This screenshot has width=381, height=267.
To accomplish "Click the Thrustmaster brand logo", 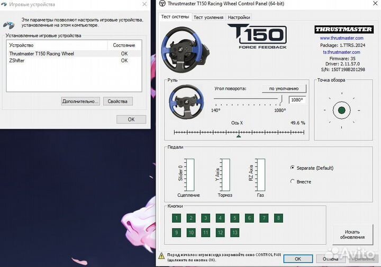I will [344, 30].
